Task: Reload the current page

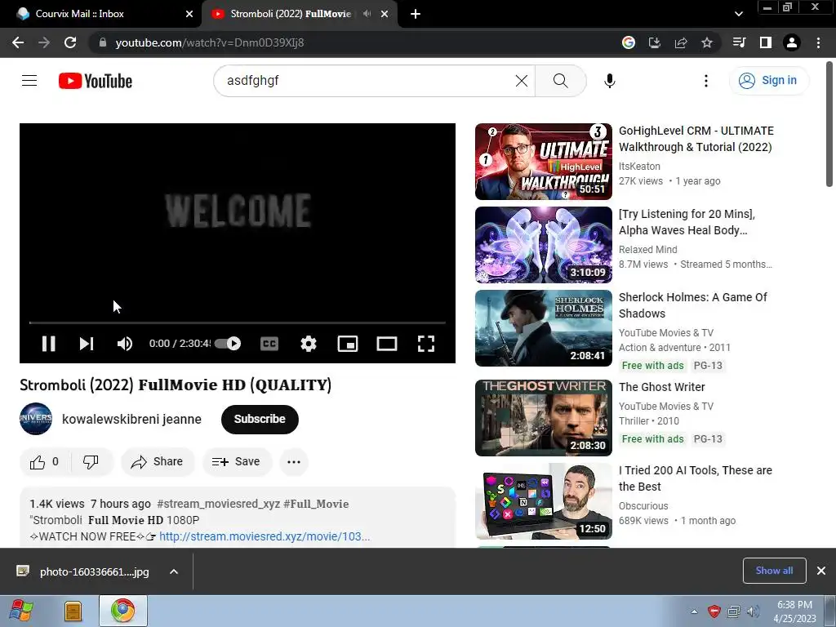Action: click(70, 42)
